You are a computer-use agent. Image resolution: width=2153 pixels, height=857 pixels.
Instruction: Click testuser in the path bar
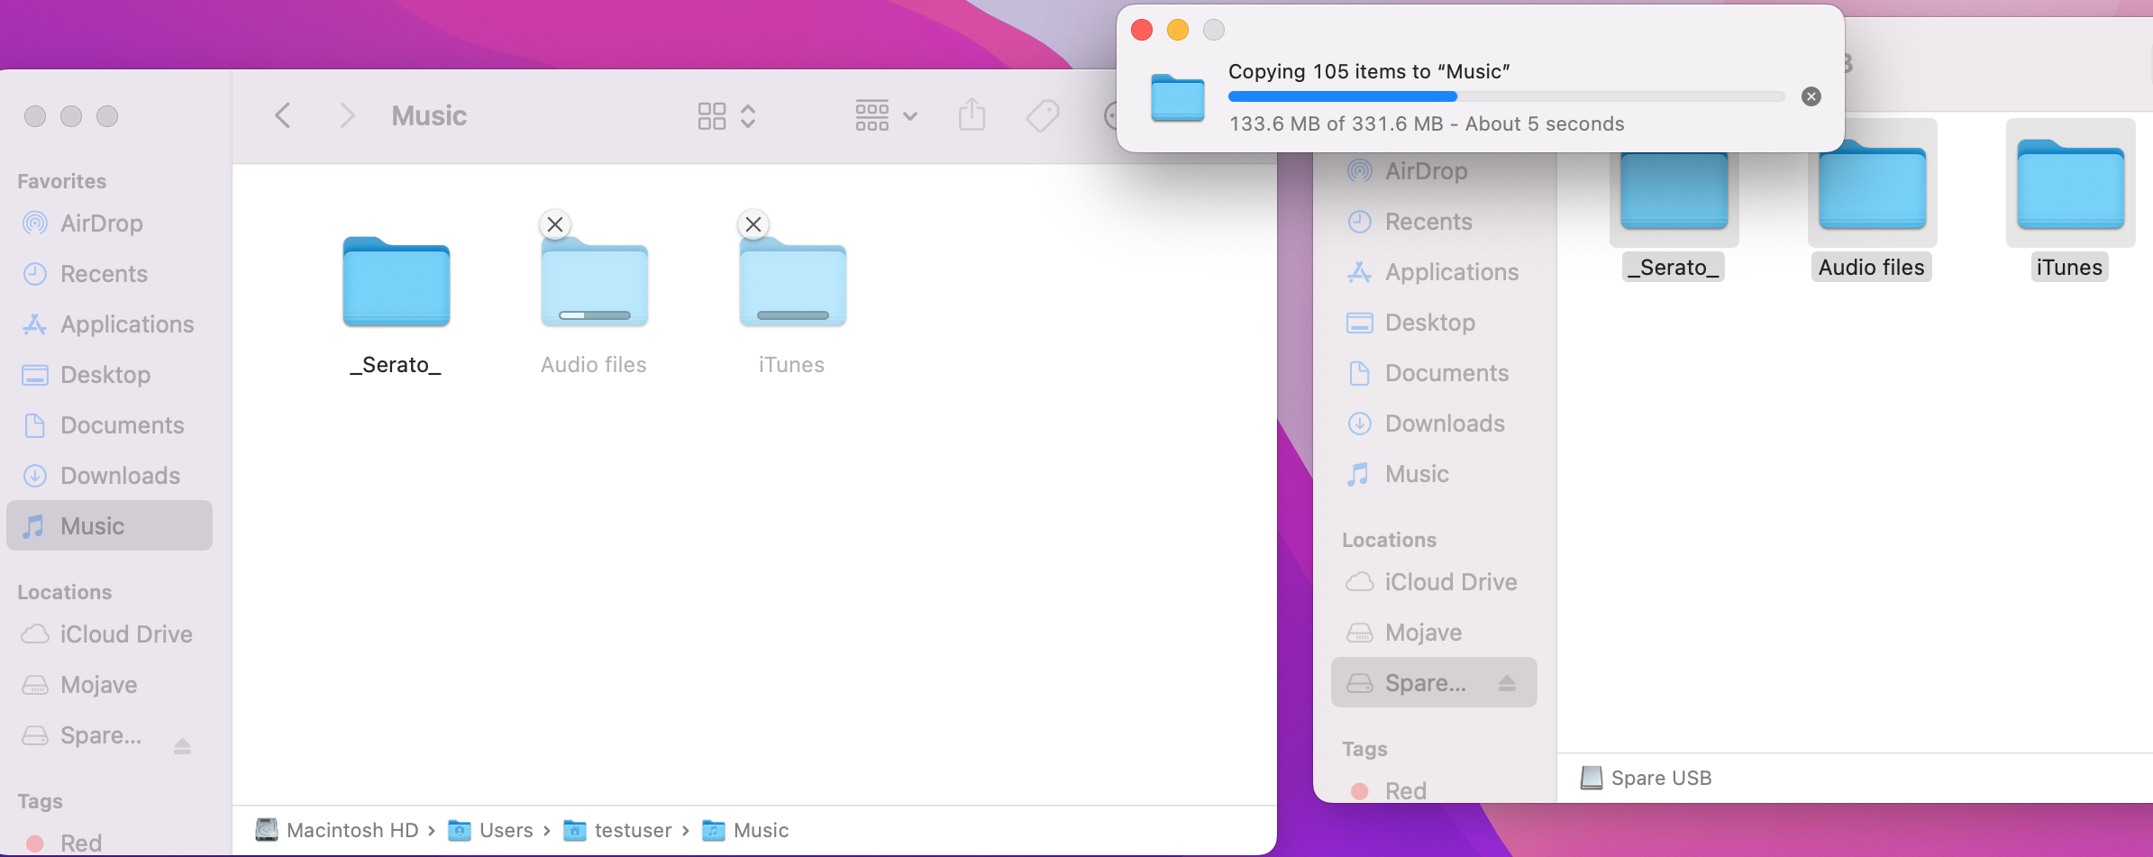pos(632,830)
